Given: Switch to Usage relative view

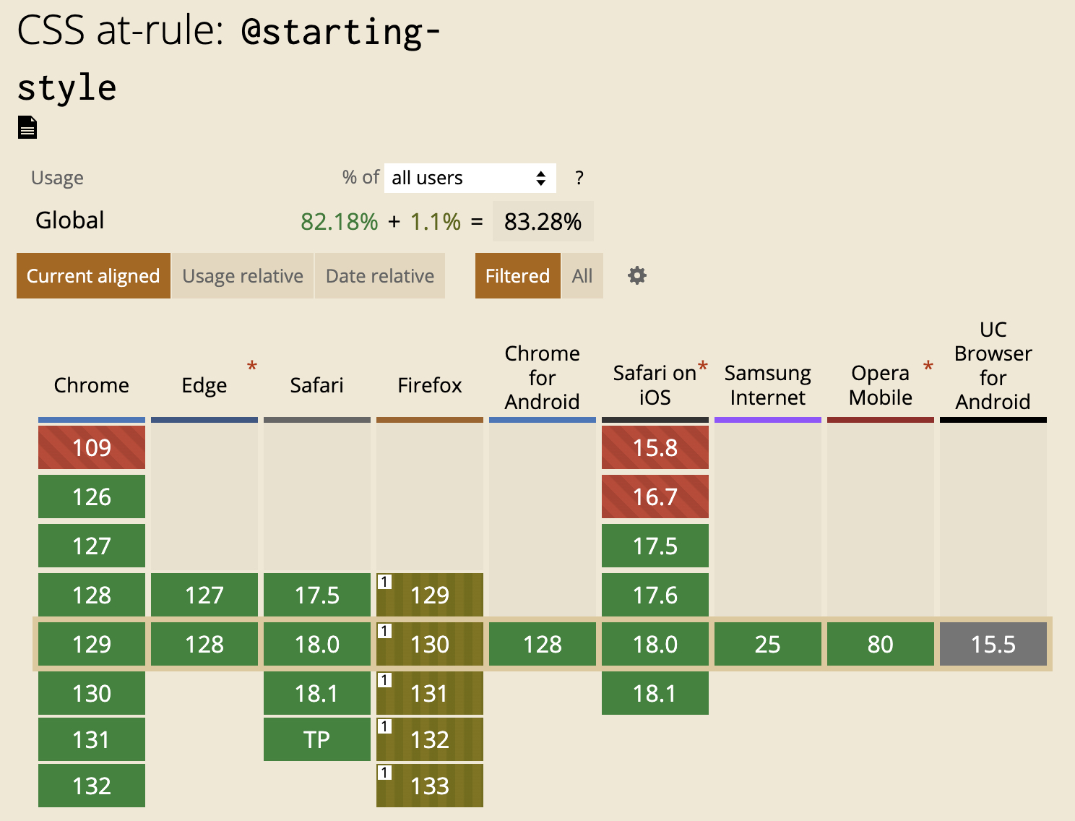Looking at the screenshot, I should tap(243, 276).
